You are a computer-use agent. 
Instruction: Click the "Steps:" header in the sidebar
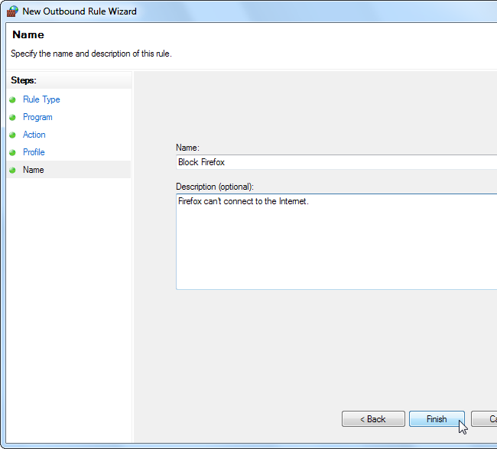click(24, 80)
